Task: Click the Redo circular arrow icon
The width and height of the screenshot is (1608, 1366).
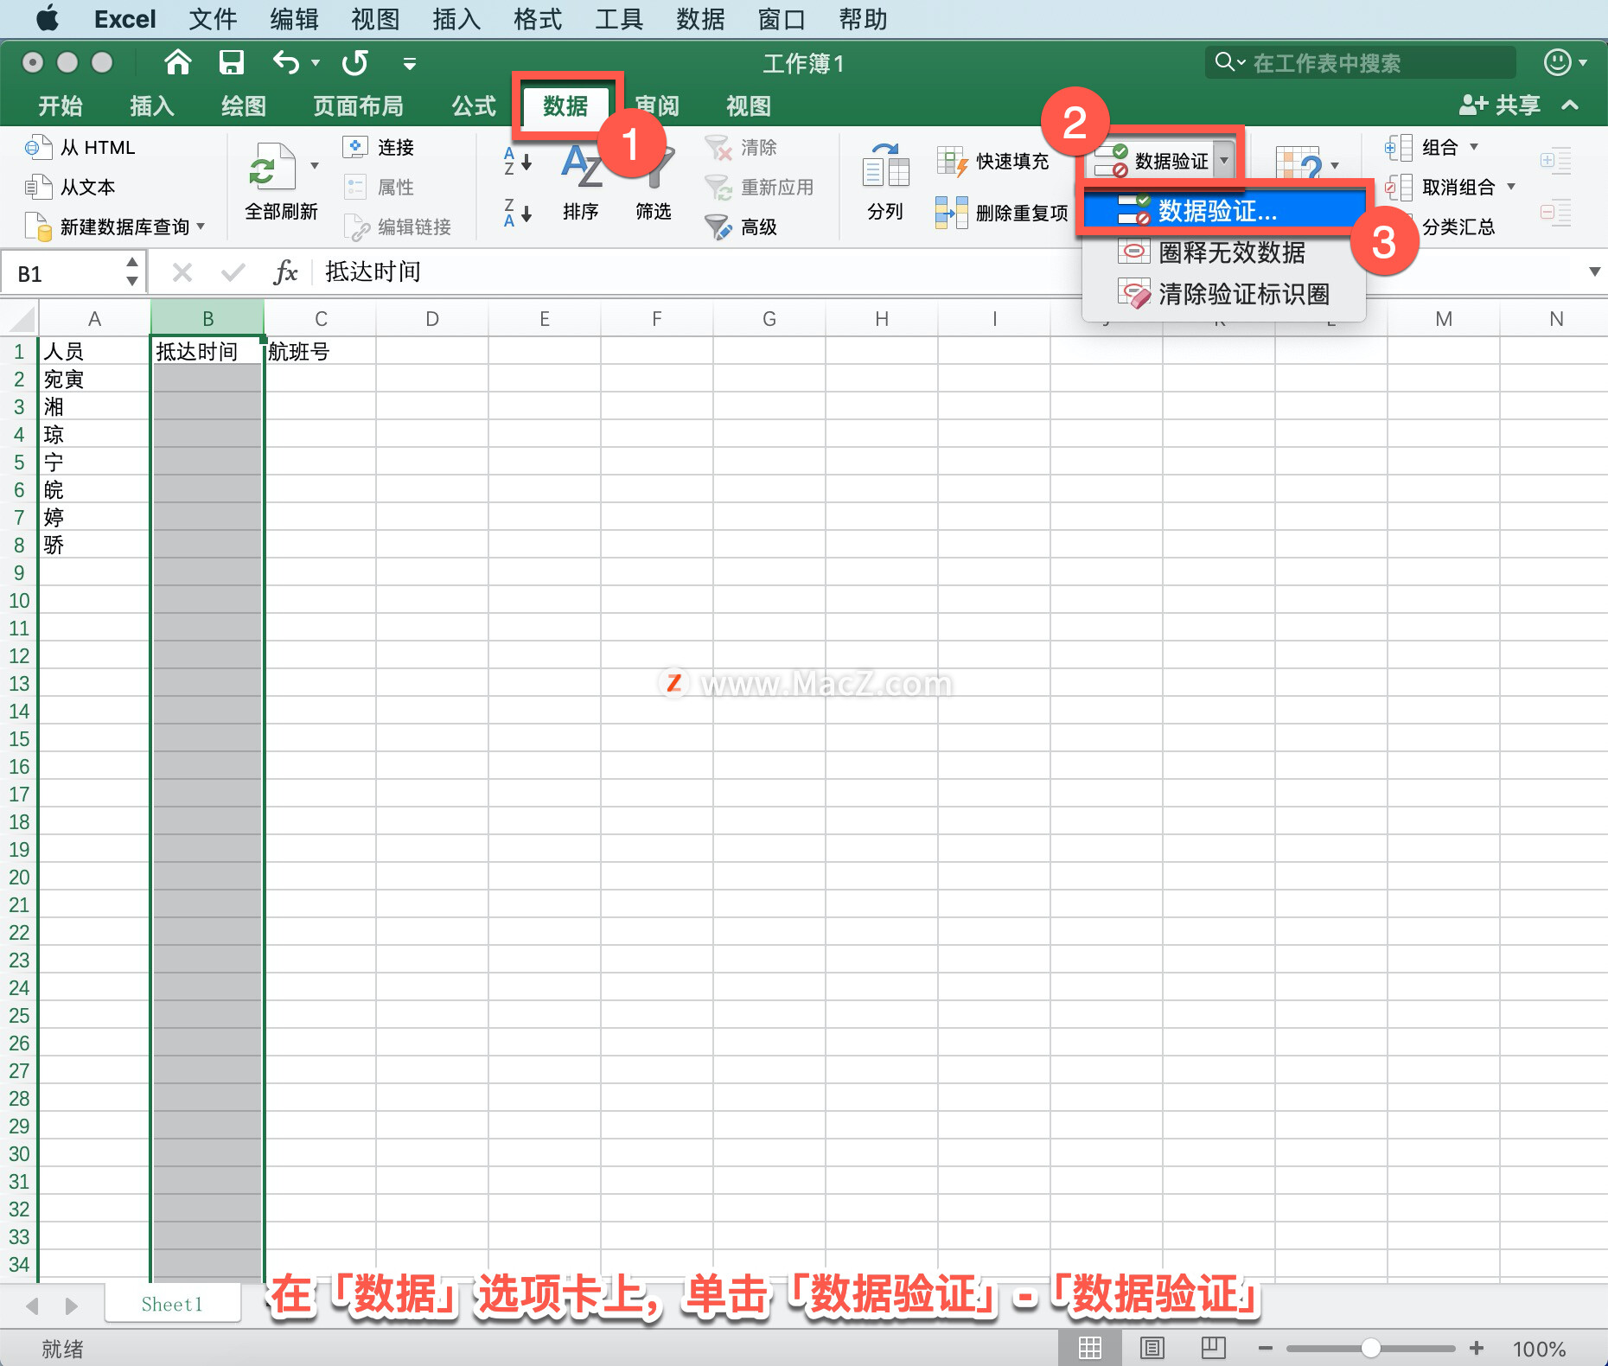Action: point(354,62)
